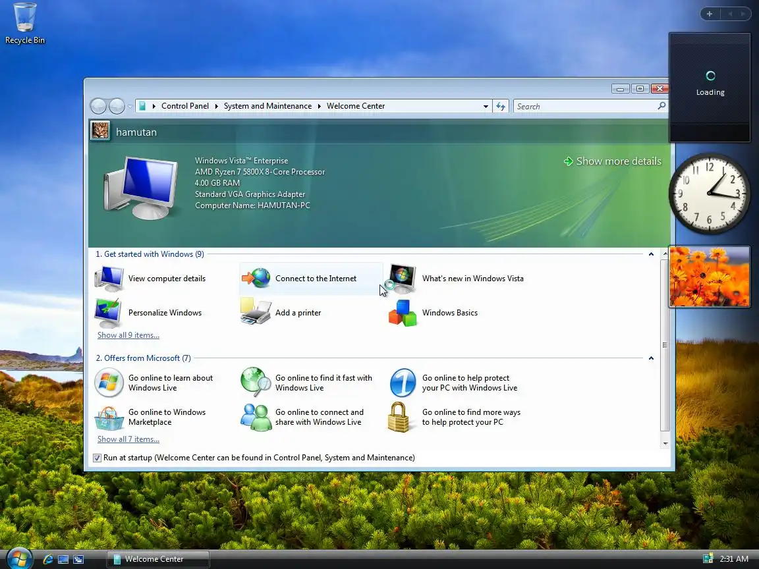The height and width of the screenshot is (569, 759).
Task: Open the Recycle Bin desktop icon
Action: [x=24, y=24]
